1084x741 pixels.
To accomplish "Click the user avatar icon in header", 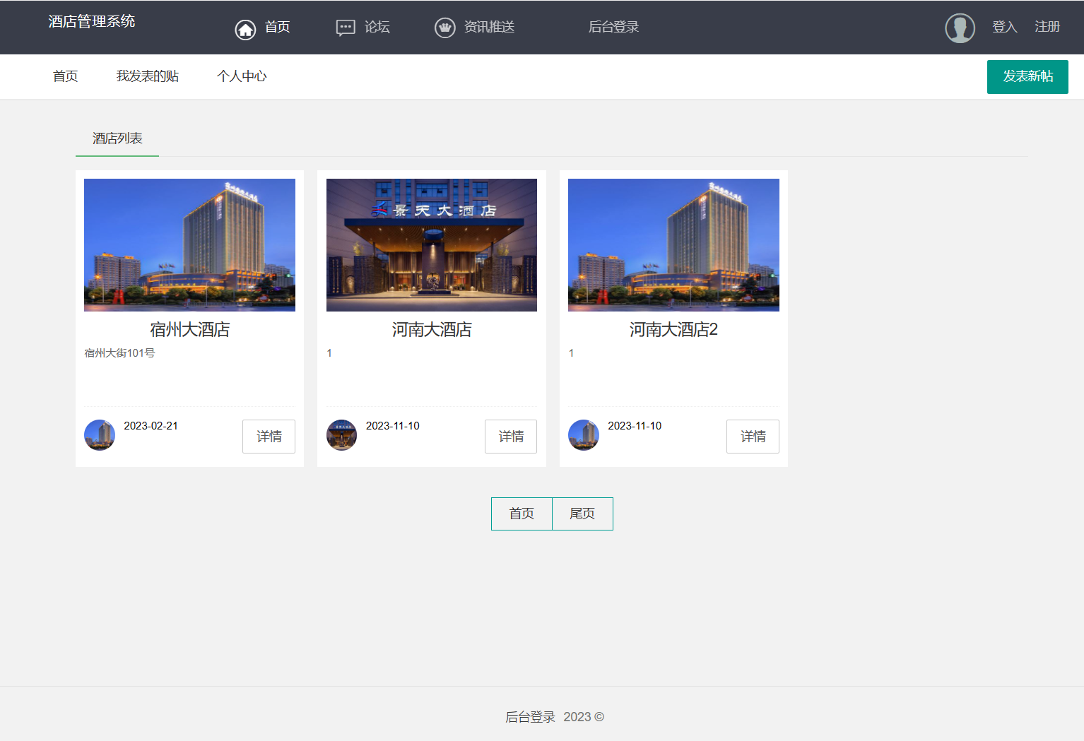I will click(x=960, y=28).
